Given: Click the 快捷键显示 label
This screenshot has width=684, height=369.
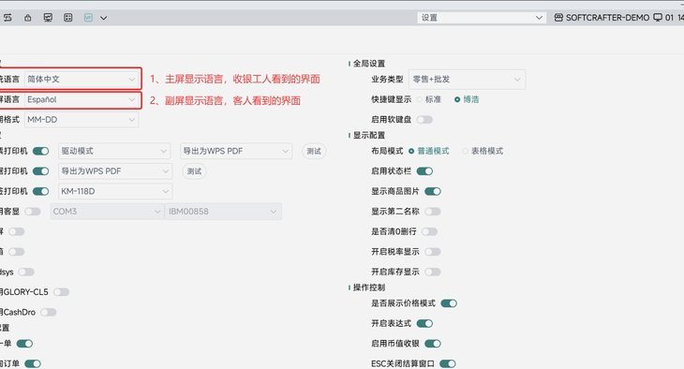Looking at the screenshot, I should (392, 100).
